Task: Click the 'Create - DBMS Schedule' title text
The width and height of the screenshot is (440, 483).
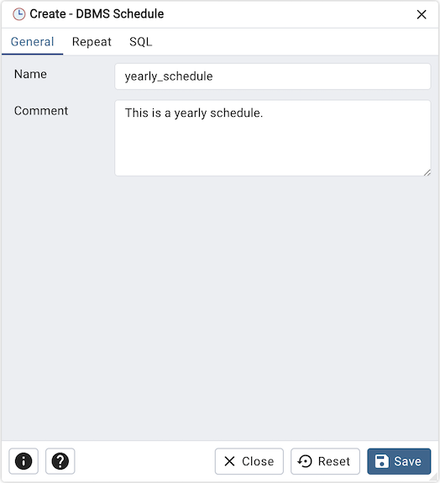Action: point(97,14)
